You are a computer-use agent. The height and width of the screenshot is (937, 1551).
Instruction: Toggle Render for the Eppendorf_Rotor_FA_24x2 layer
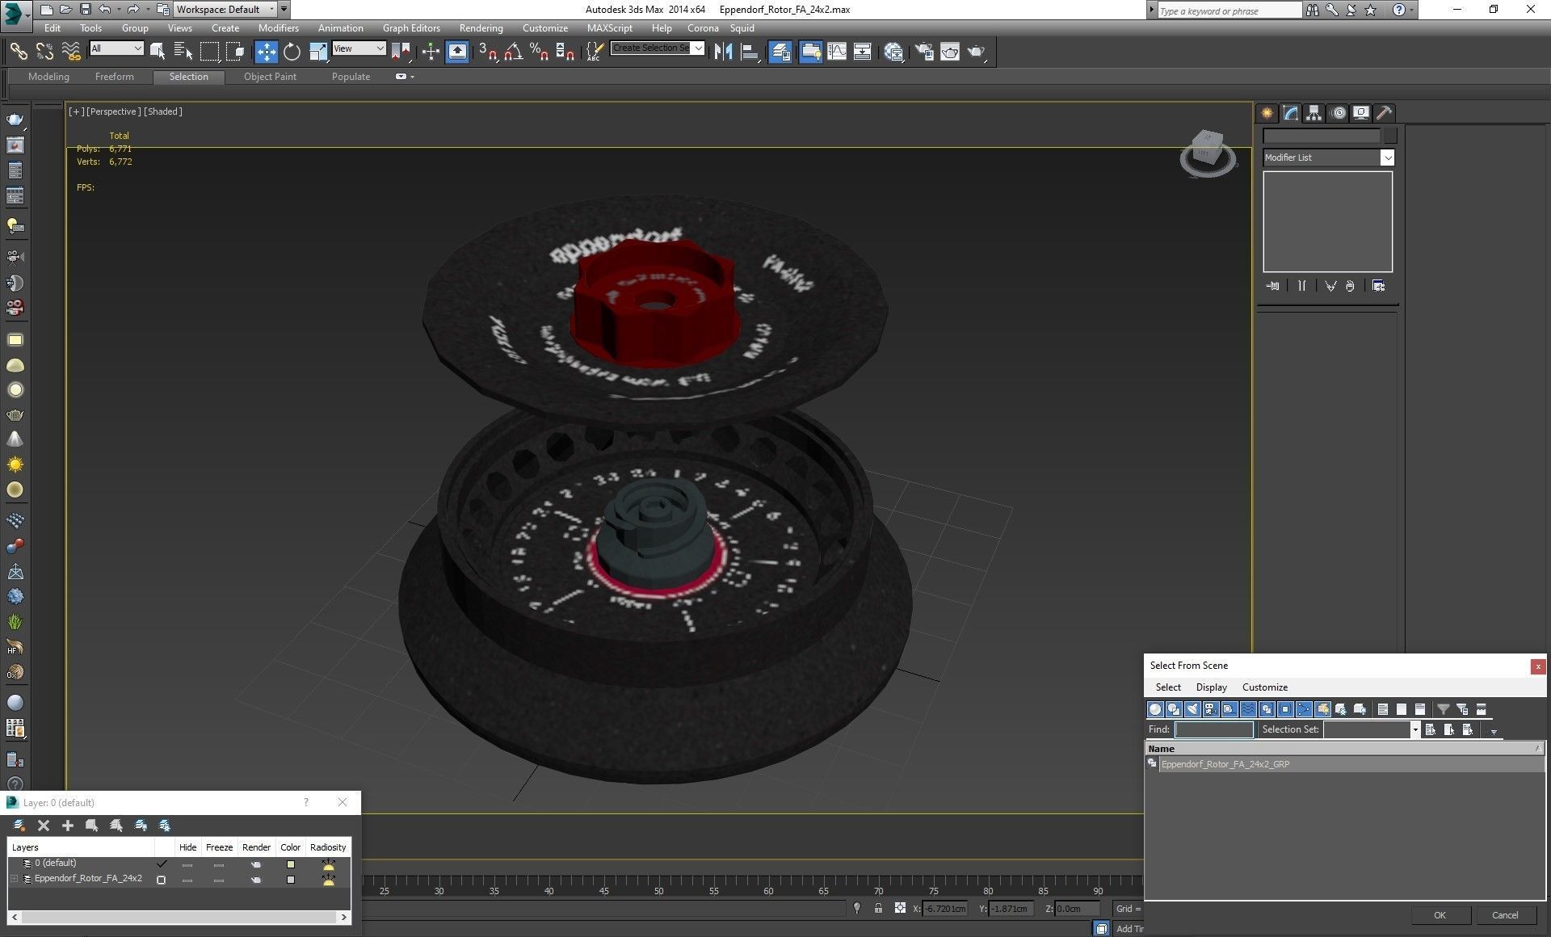tap(256, 880)
